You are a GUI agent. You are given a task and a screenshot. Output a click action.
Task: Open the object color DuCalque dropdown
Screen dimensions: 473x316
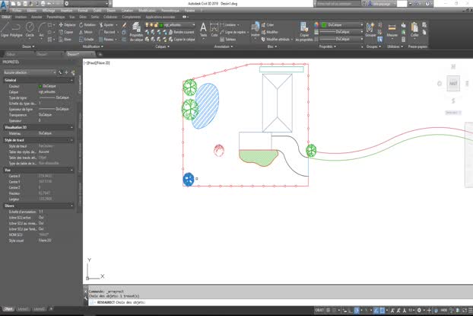[342, 25]
